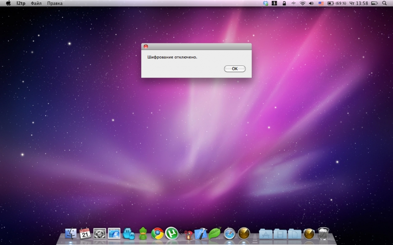Open Coda green leaf app
Image resolution: width=393 pixels, height=245 pixels.
click(215, 233)
